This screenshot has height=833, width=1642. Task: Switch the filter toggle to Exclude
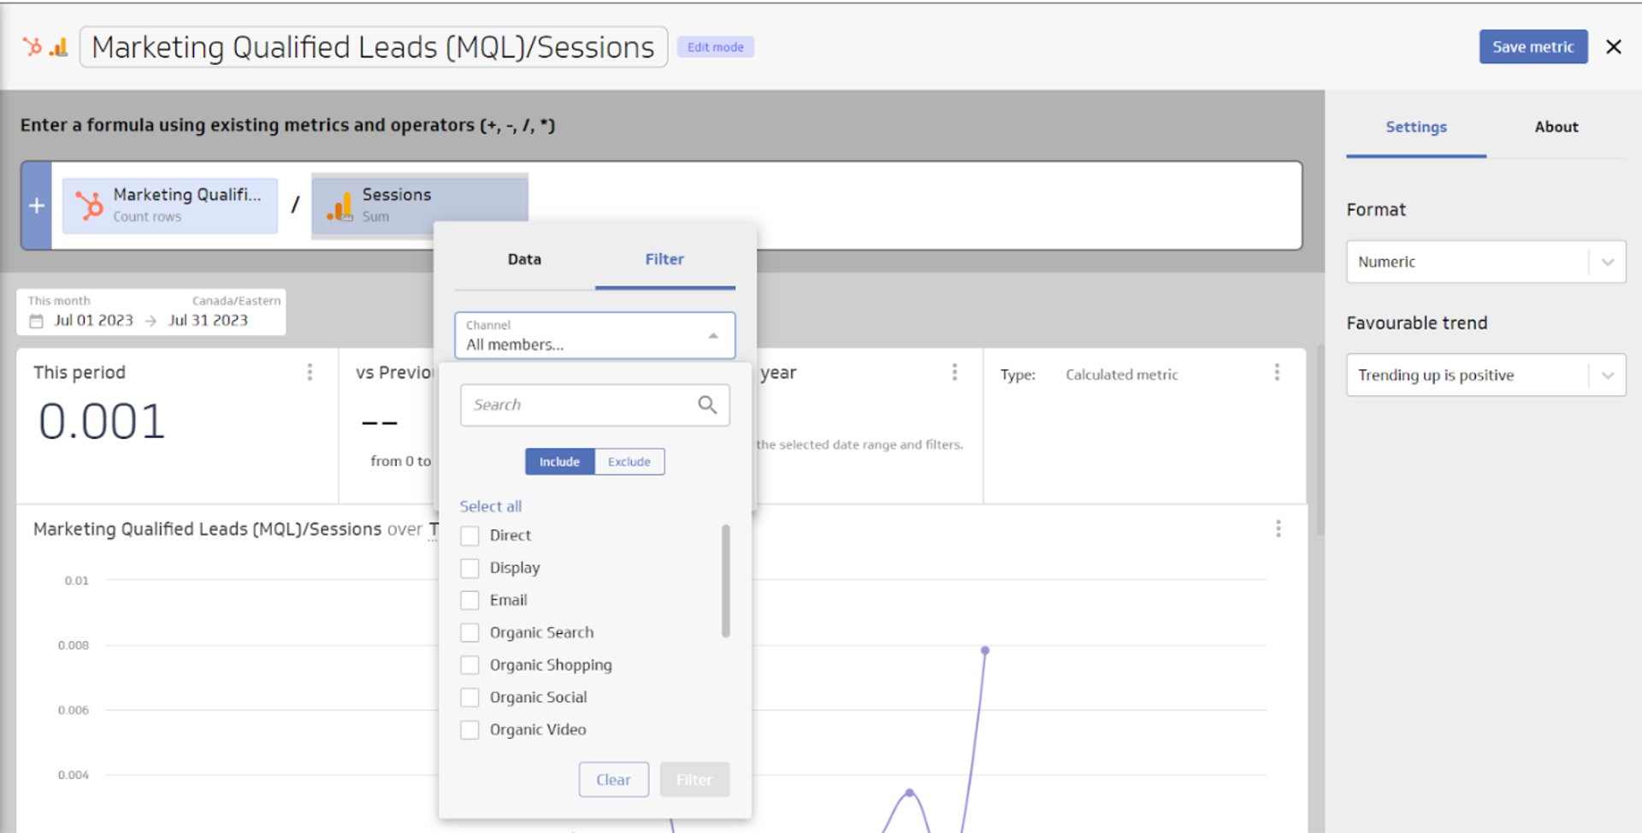coord(629,461)
